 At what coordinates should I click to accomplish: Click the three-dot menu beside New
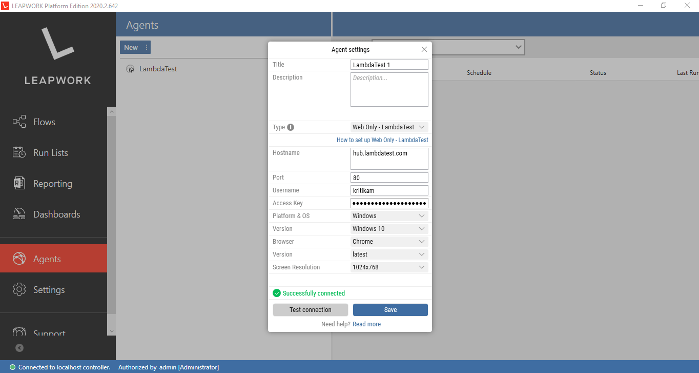pyautogui.click(x=147, y=48)
